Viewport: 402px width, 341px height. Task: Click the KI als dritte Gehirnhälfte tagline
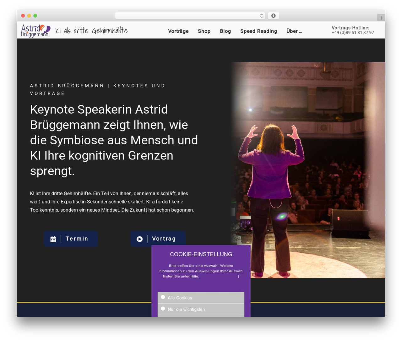pyautogui.click(x=91, y=31)
